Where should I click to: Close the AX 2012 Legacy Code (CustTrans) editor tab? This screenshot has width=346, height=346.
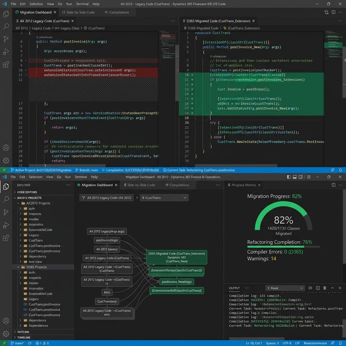(x=73, y=21)
